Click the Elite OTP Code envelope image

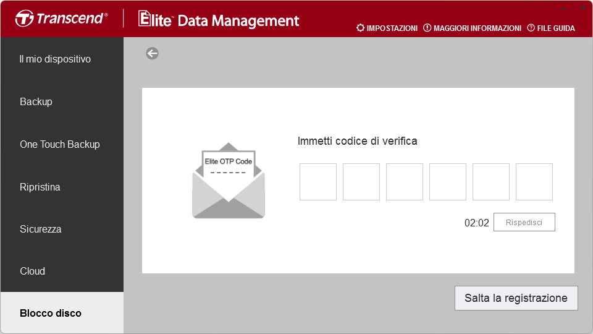[229, 181]
